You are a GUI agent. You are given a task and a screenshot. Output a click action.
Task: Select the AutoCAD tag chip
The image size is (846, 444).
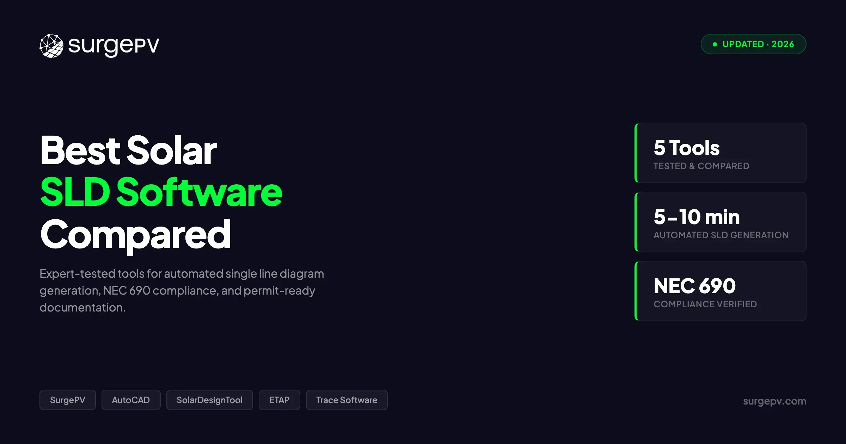coord(131,400)
